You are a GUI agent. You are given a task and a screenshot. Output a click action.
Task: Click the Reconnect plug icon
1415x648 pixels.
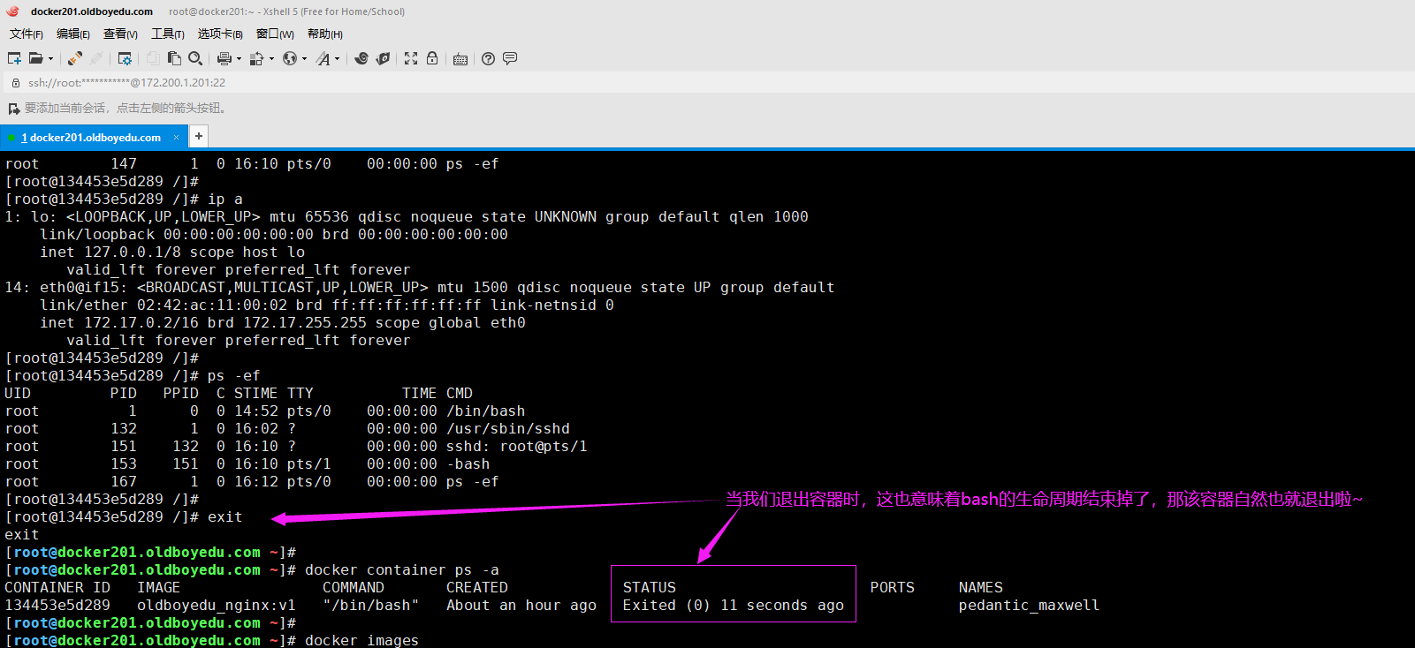pyautogui.click(x=75, y=58)
